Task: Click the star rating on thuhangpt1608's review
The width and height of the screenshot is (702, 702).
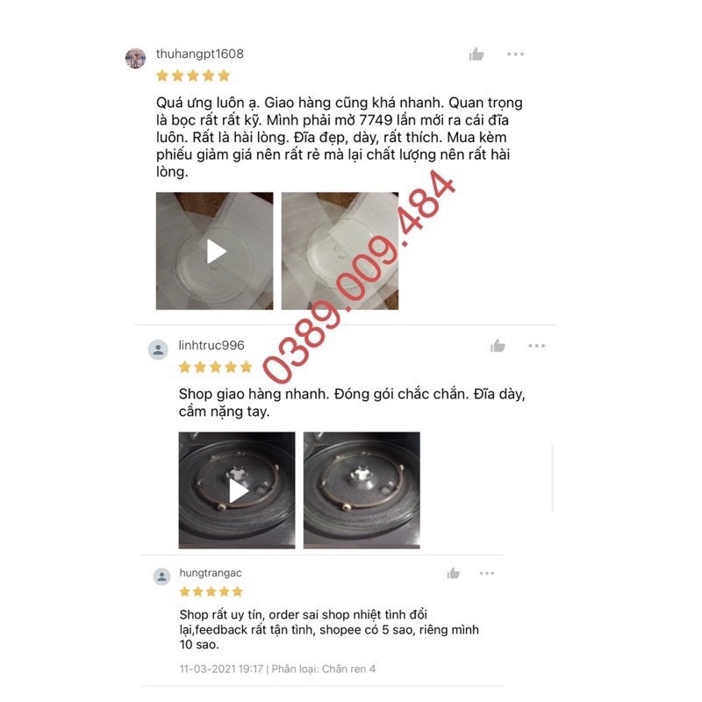Action: 193,75
